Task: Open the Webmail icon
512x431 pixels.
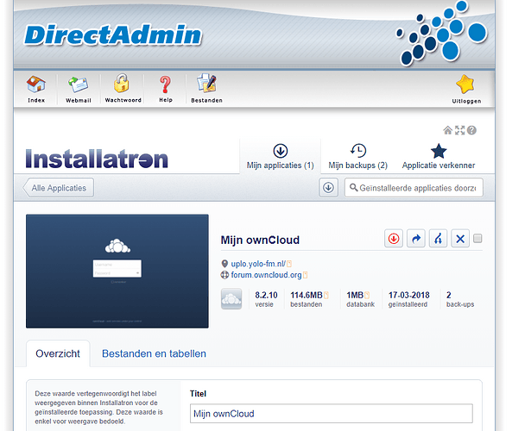Action: click(x=79, y=84)
